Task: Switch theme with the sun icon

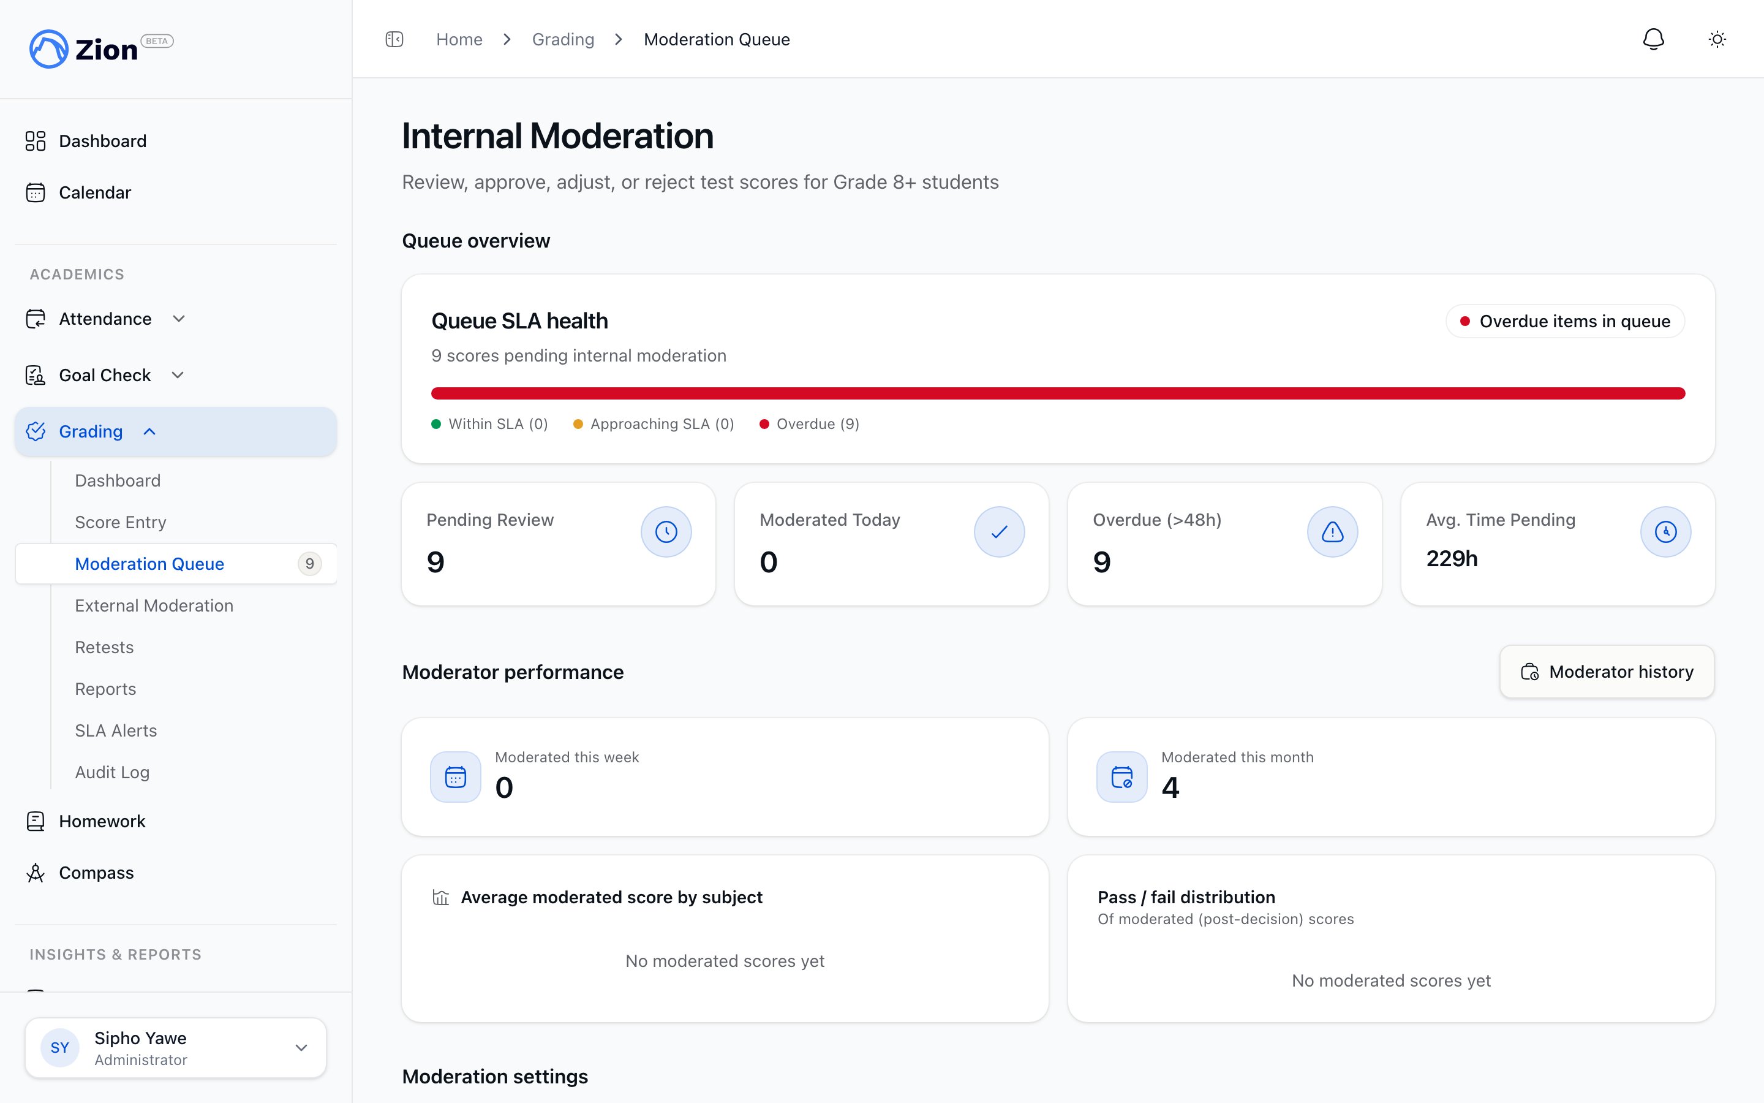Action: pos(1717,39)
